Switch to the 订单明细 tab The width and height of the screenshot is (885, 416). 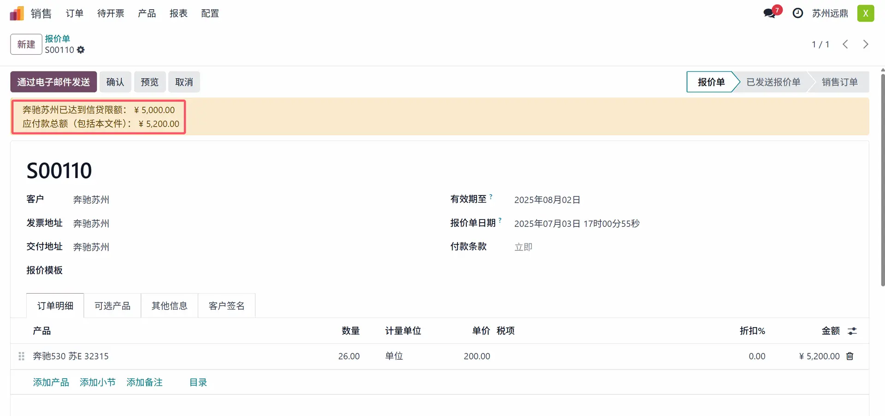(x=55, y=306)
